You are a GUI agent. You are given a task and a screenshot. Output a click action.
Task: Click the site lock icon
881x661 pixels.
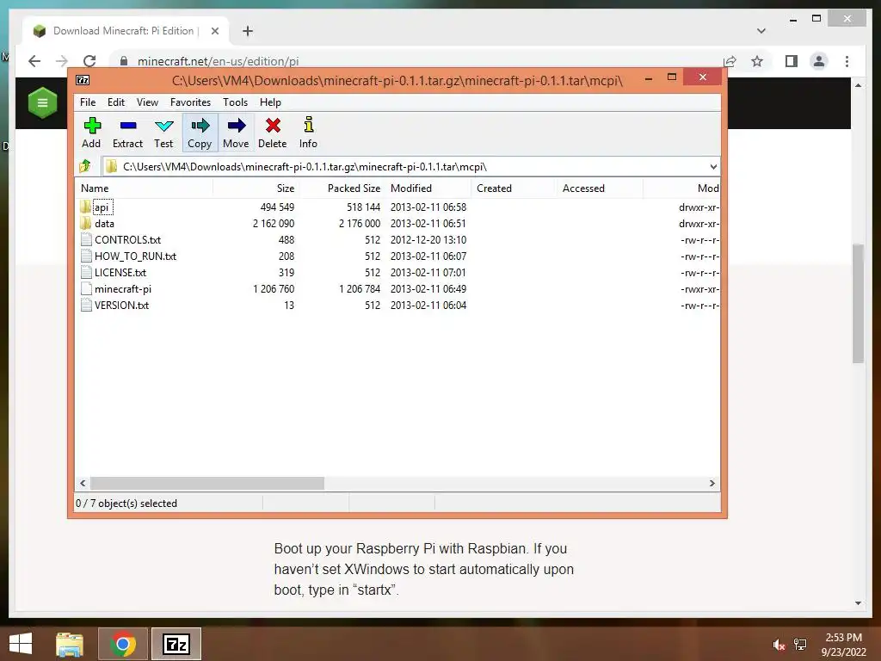[x=124, y=61]
